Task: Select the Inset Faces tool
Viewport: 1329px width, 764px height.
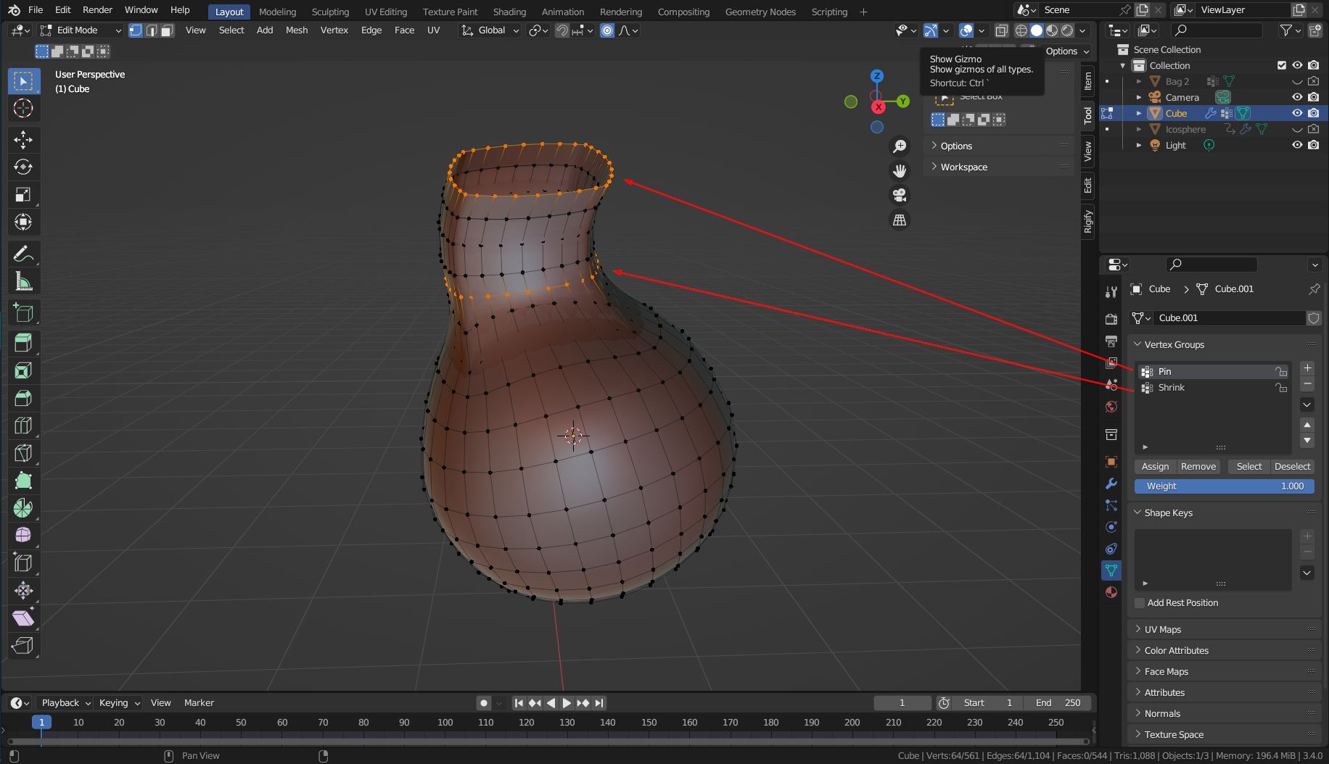Action: pos(23,370)
